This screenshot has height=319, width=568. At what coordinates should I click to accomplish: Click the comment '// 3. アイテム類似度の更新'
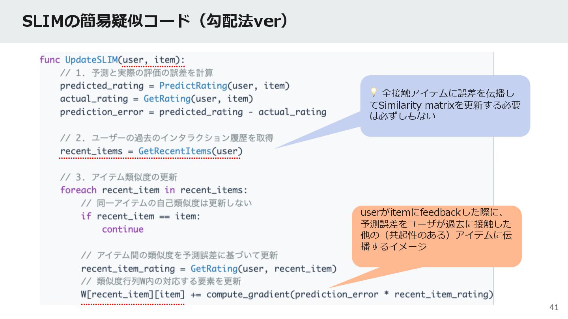click(x=118, y=177)
